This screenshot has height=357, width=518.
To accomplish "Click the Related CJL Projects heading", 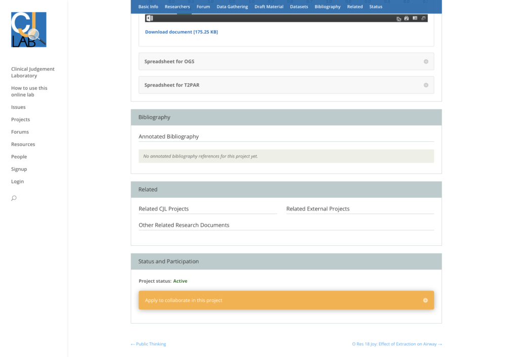I will coord(163,209).
